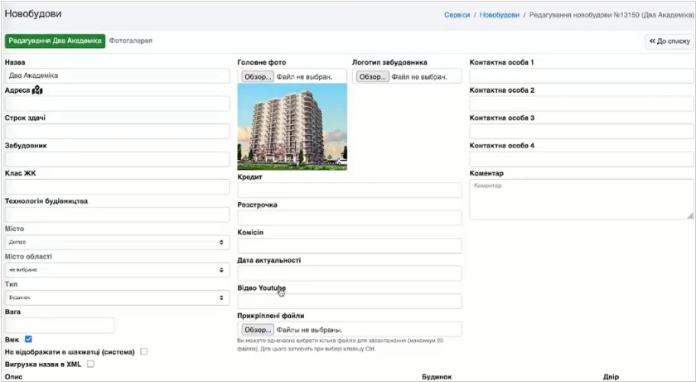The width and height of the screenshot is (696, 382).
Task: Browse for Головне фото file
Action: tap(258, 77)
